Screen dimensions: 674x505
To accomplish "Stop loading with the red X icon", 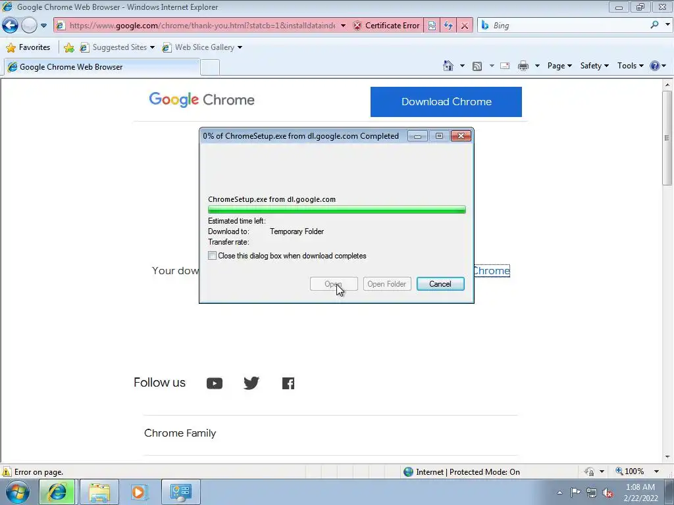I will pyautogui.click(x=464, y=26).
